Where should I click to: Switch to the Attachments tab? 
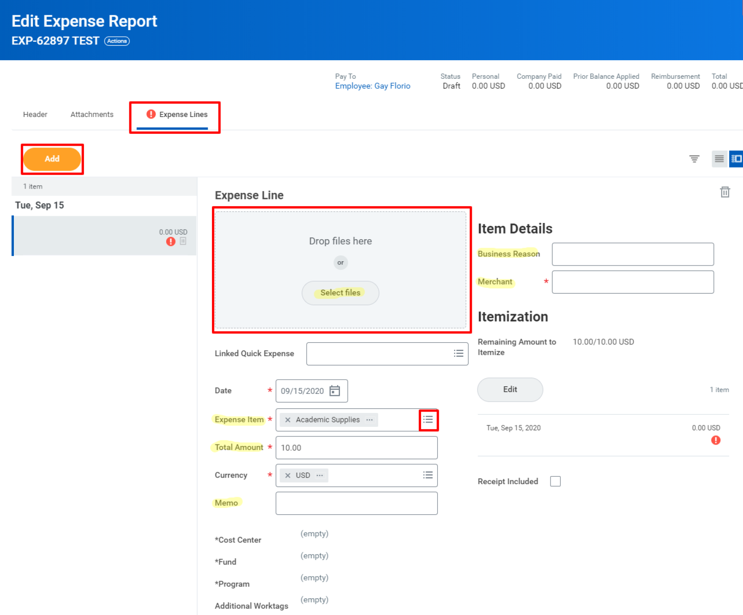92,115
